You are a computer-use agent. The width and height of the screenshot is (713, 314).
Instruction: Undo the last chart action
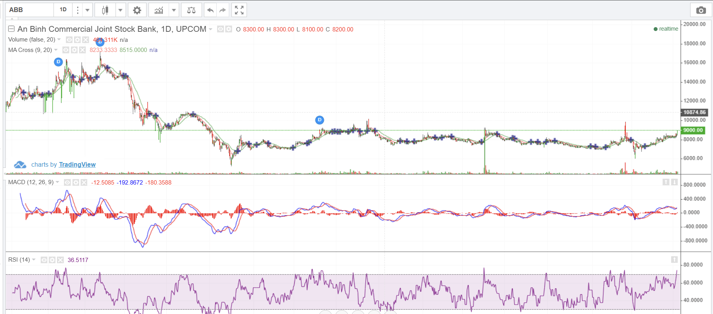point(210,10)
